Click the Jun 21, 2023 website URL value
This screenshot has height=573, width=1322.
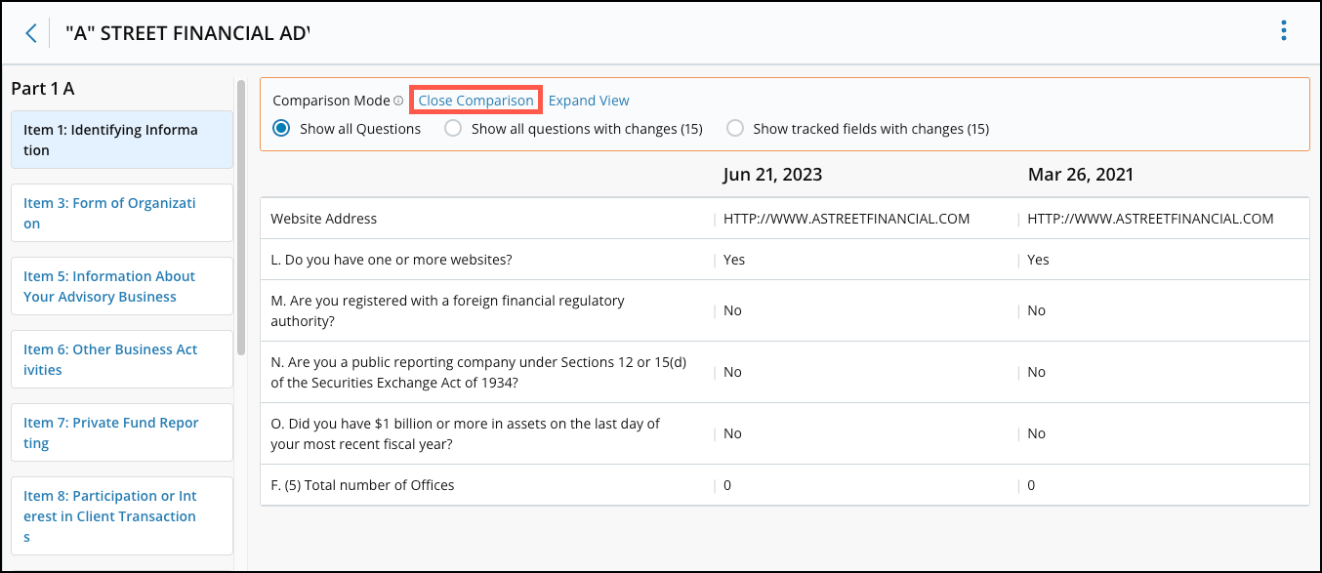847,219
